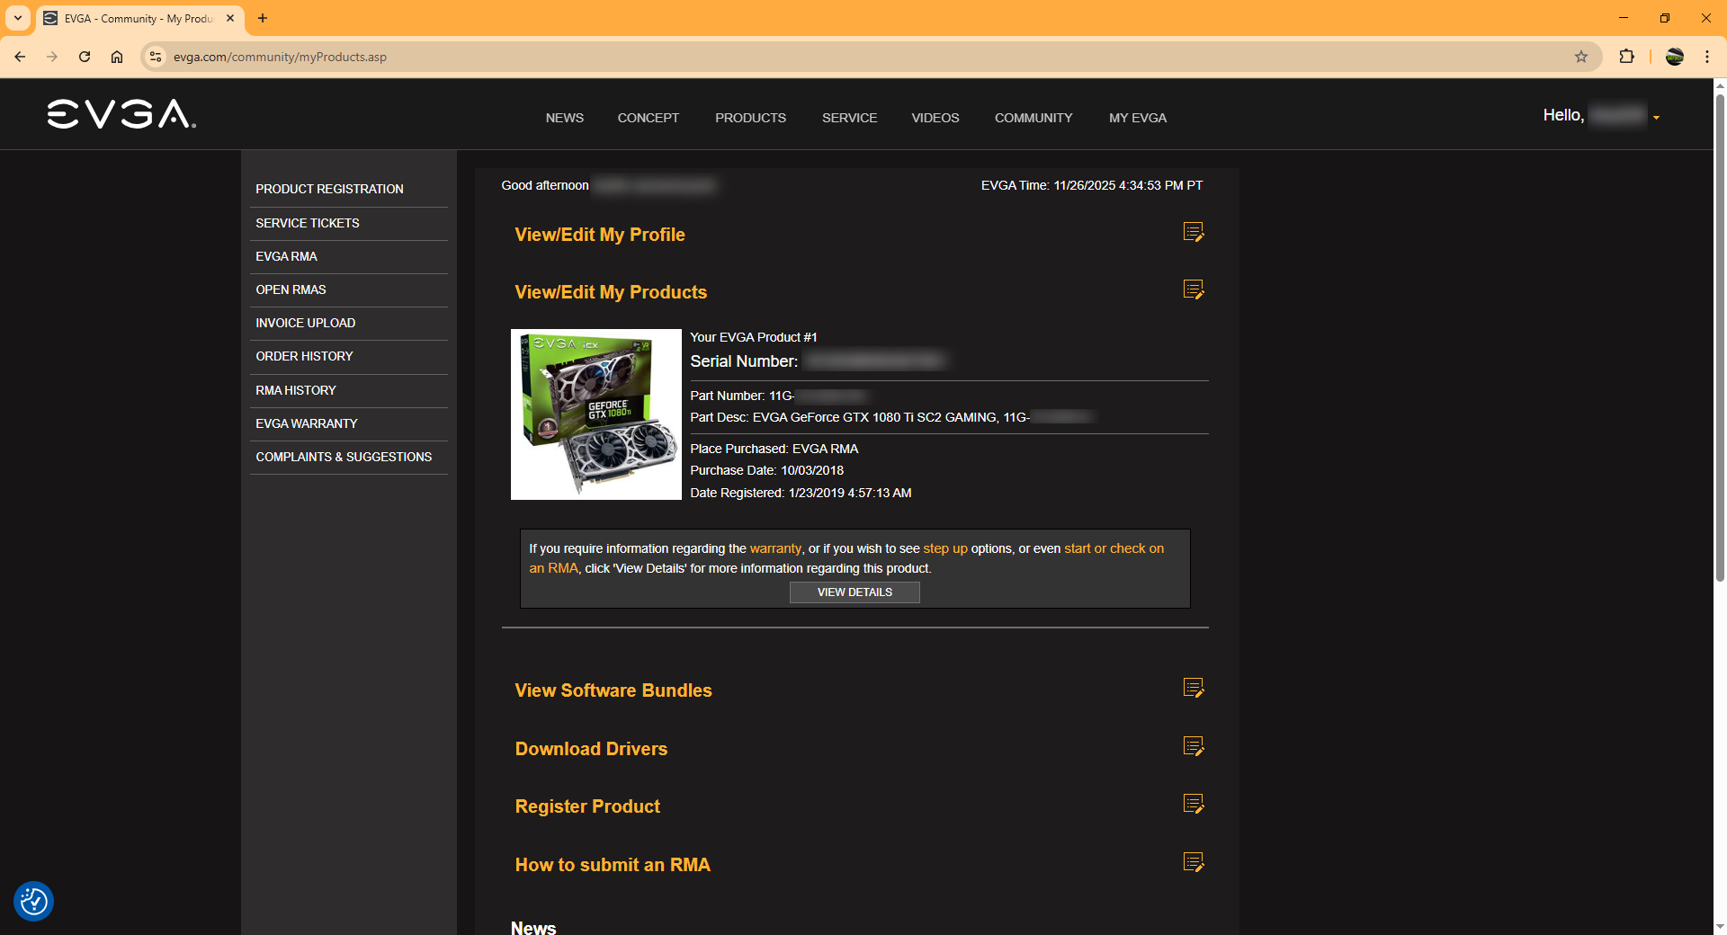Screen dimensions: 1727x935
Task: Click the browser forward arrow
Action: (52, 57)
